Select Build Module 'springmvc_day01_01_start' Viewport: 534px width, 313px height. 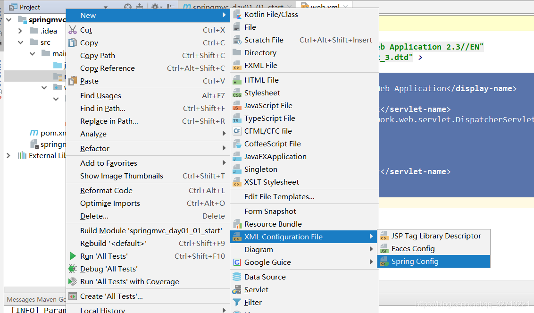(x=148, y=231)
